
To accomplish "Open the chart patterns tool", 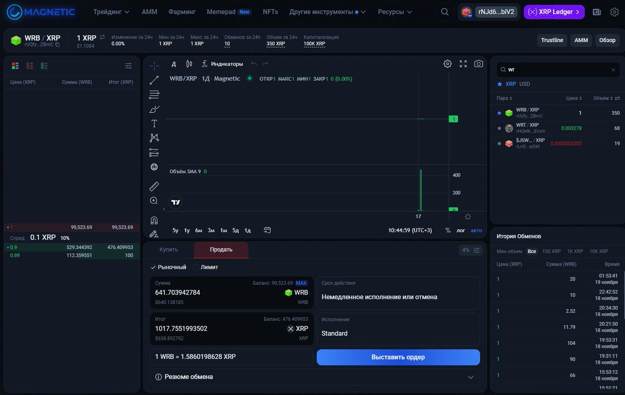I will [154, 138].
